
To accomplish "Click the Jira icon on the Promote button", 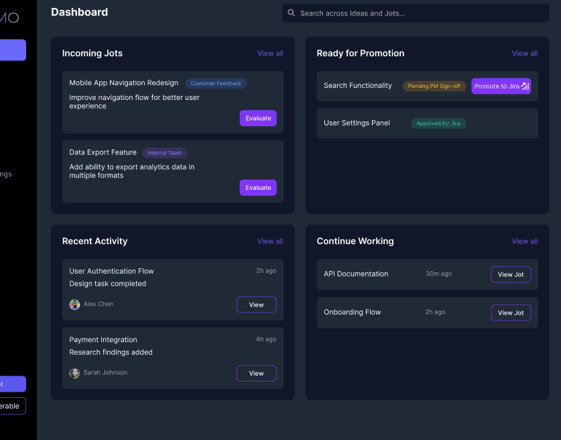I will [x=525, y=86].
